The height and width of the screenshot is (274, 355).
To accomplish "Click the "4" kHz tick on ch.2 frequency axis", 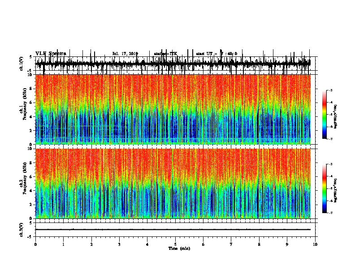I will [31, 191].
